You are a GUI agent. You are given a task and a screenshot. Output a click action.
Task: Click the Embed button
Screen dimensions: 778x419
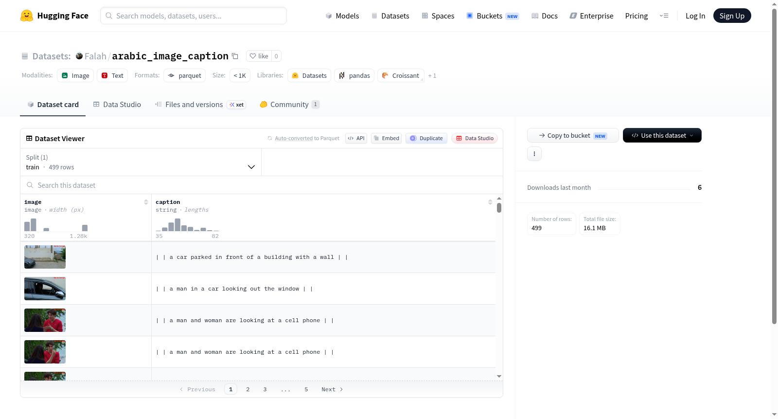[x=387, y=138]
